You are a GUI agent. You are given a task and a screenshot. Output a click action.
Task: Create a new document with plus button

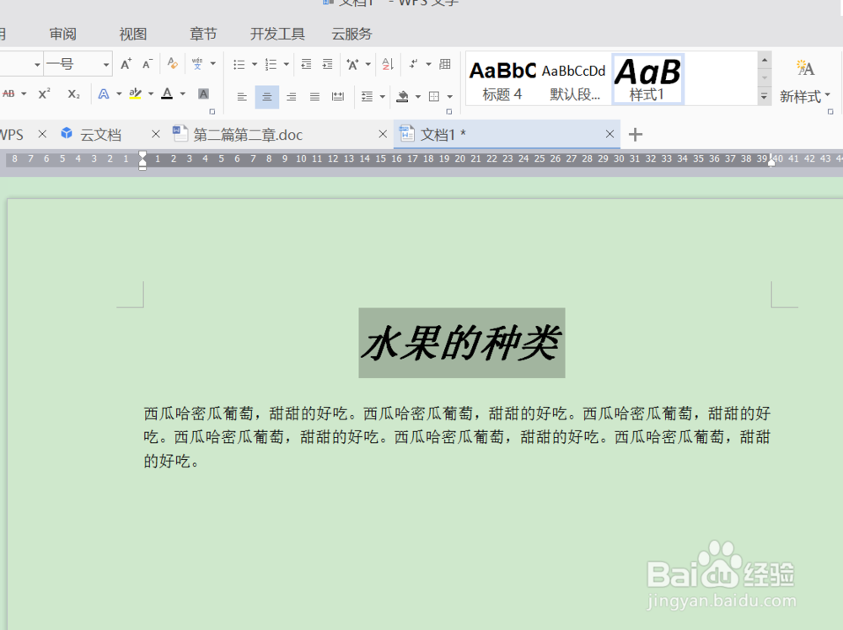coord(635,134)
